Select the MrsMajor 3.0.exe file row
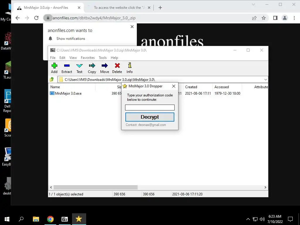 158,93
